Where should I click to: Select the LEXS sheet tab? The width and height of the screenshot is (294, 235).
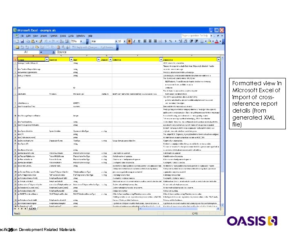click(33, 208)
